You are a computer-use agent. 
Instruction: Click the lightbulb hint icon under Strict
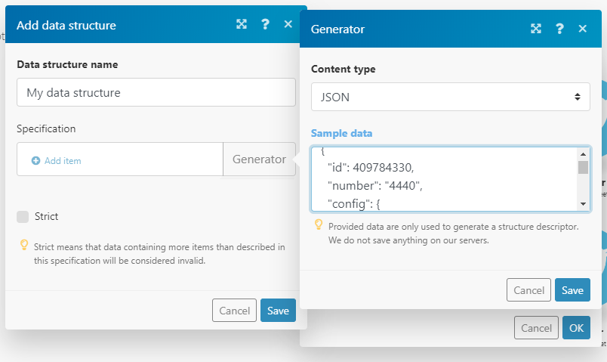pyautogui.click(x=24, y=245)
